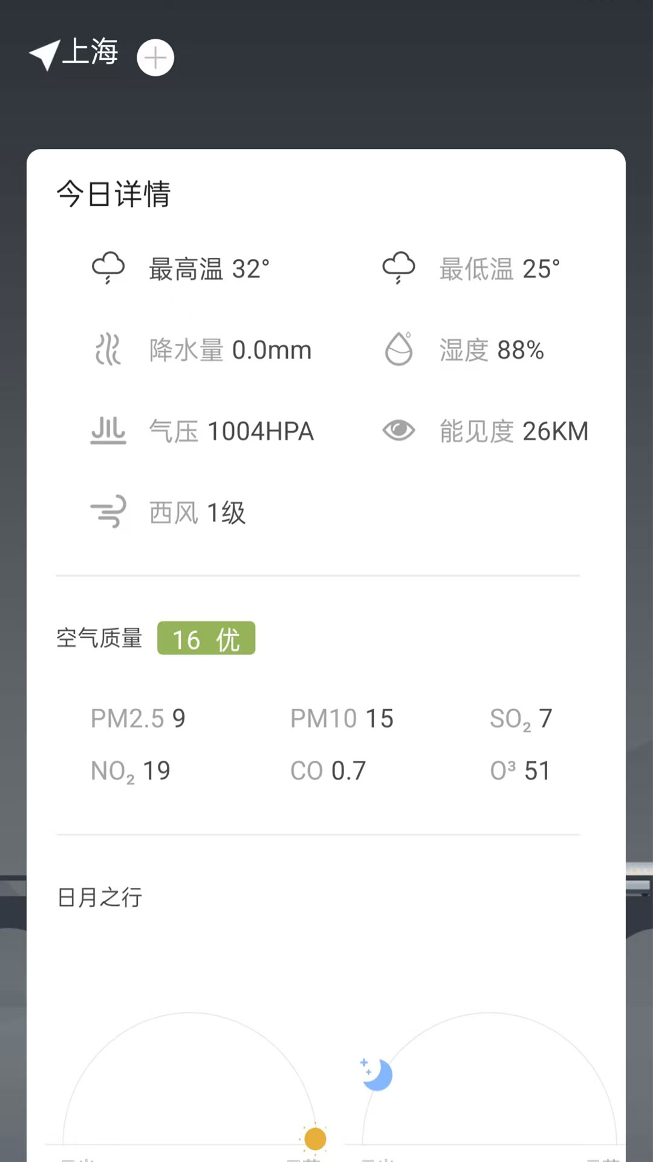Tap the wind icon beside 西风

click(108, 511)
